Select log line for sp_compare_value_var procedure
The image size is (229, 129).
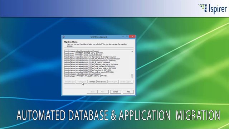tap(91, 64)
